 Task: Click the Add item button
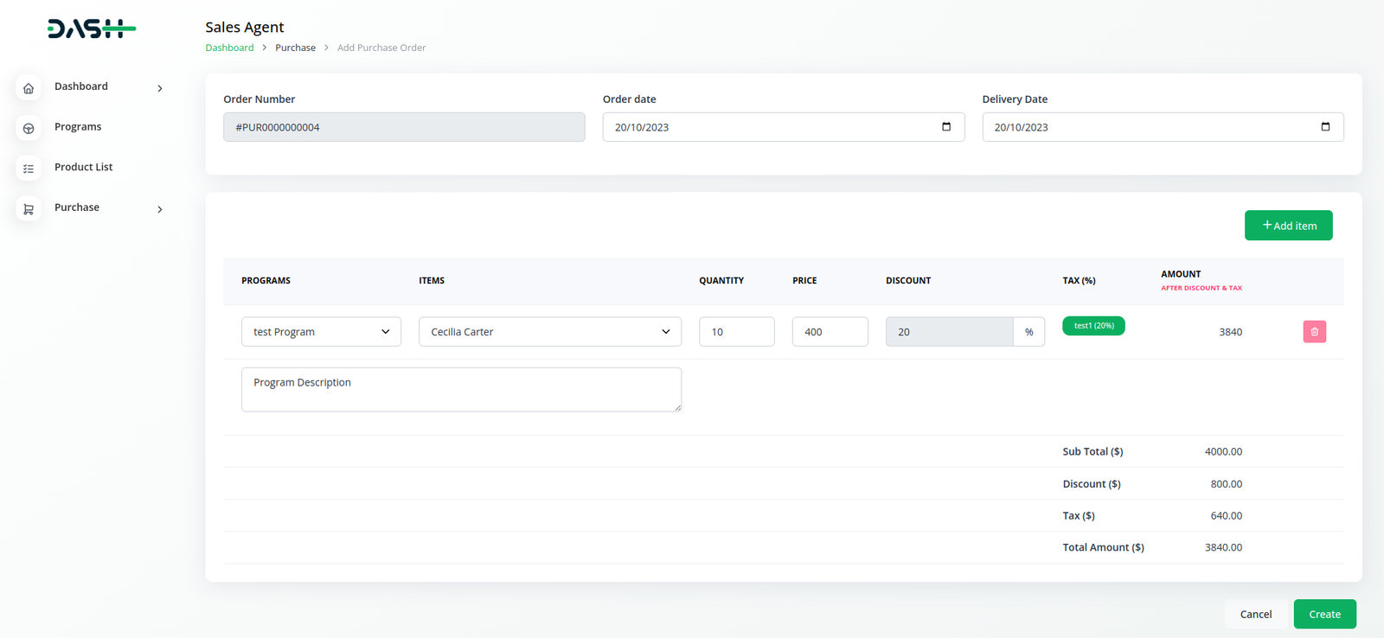1288,226
